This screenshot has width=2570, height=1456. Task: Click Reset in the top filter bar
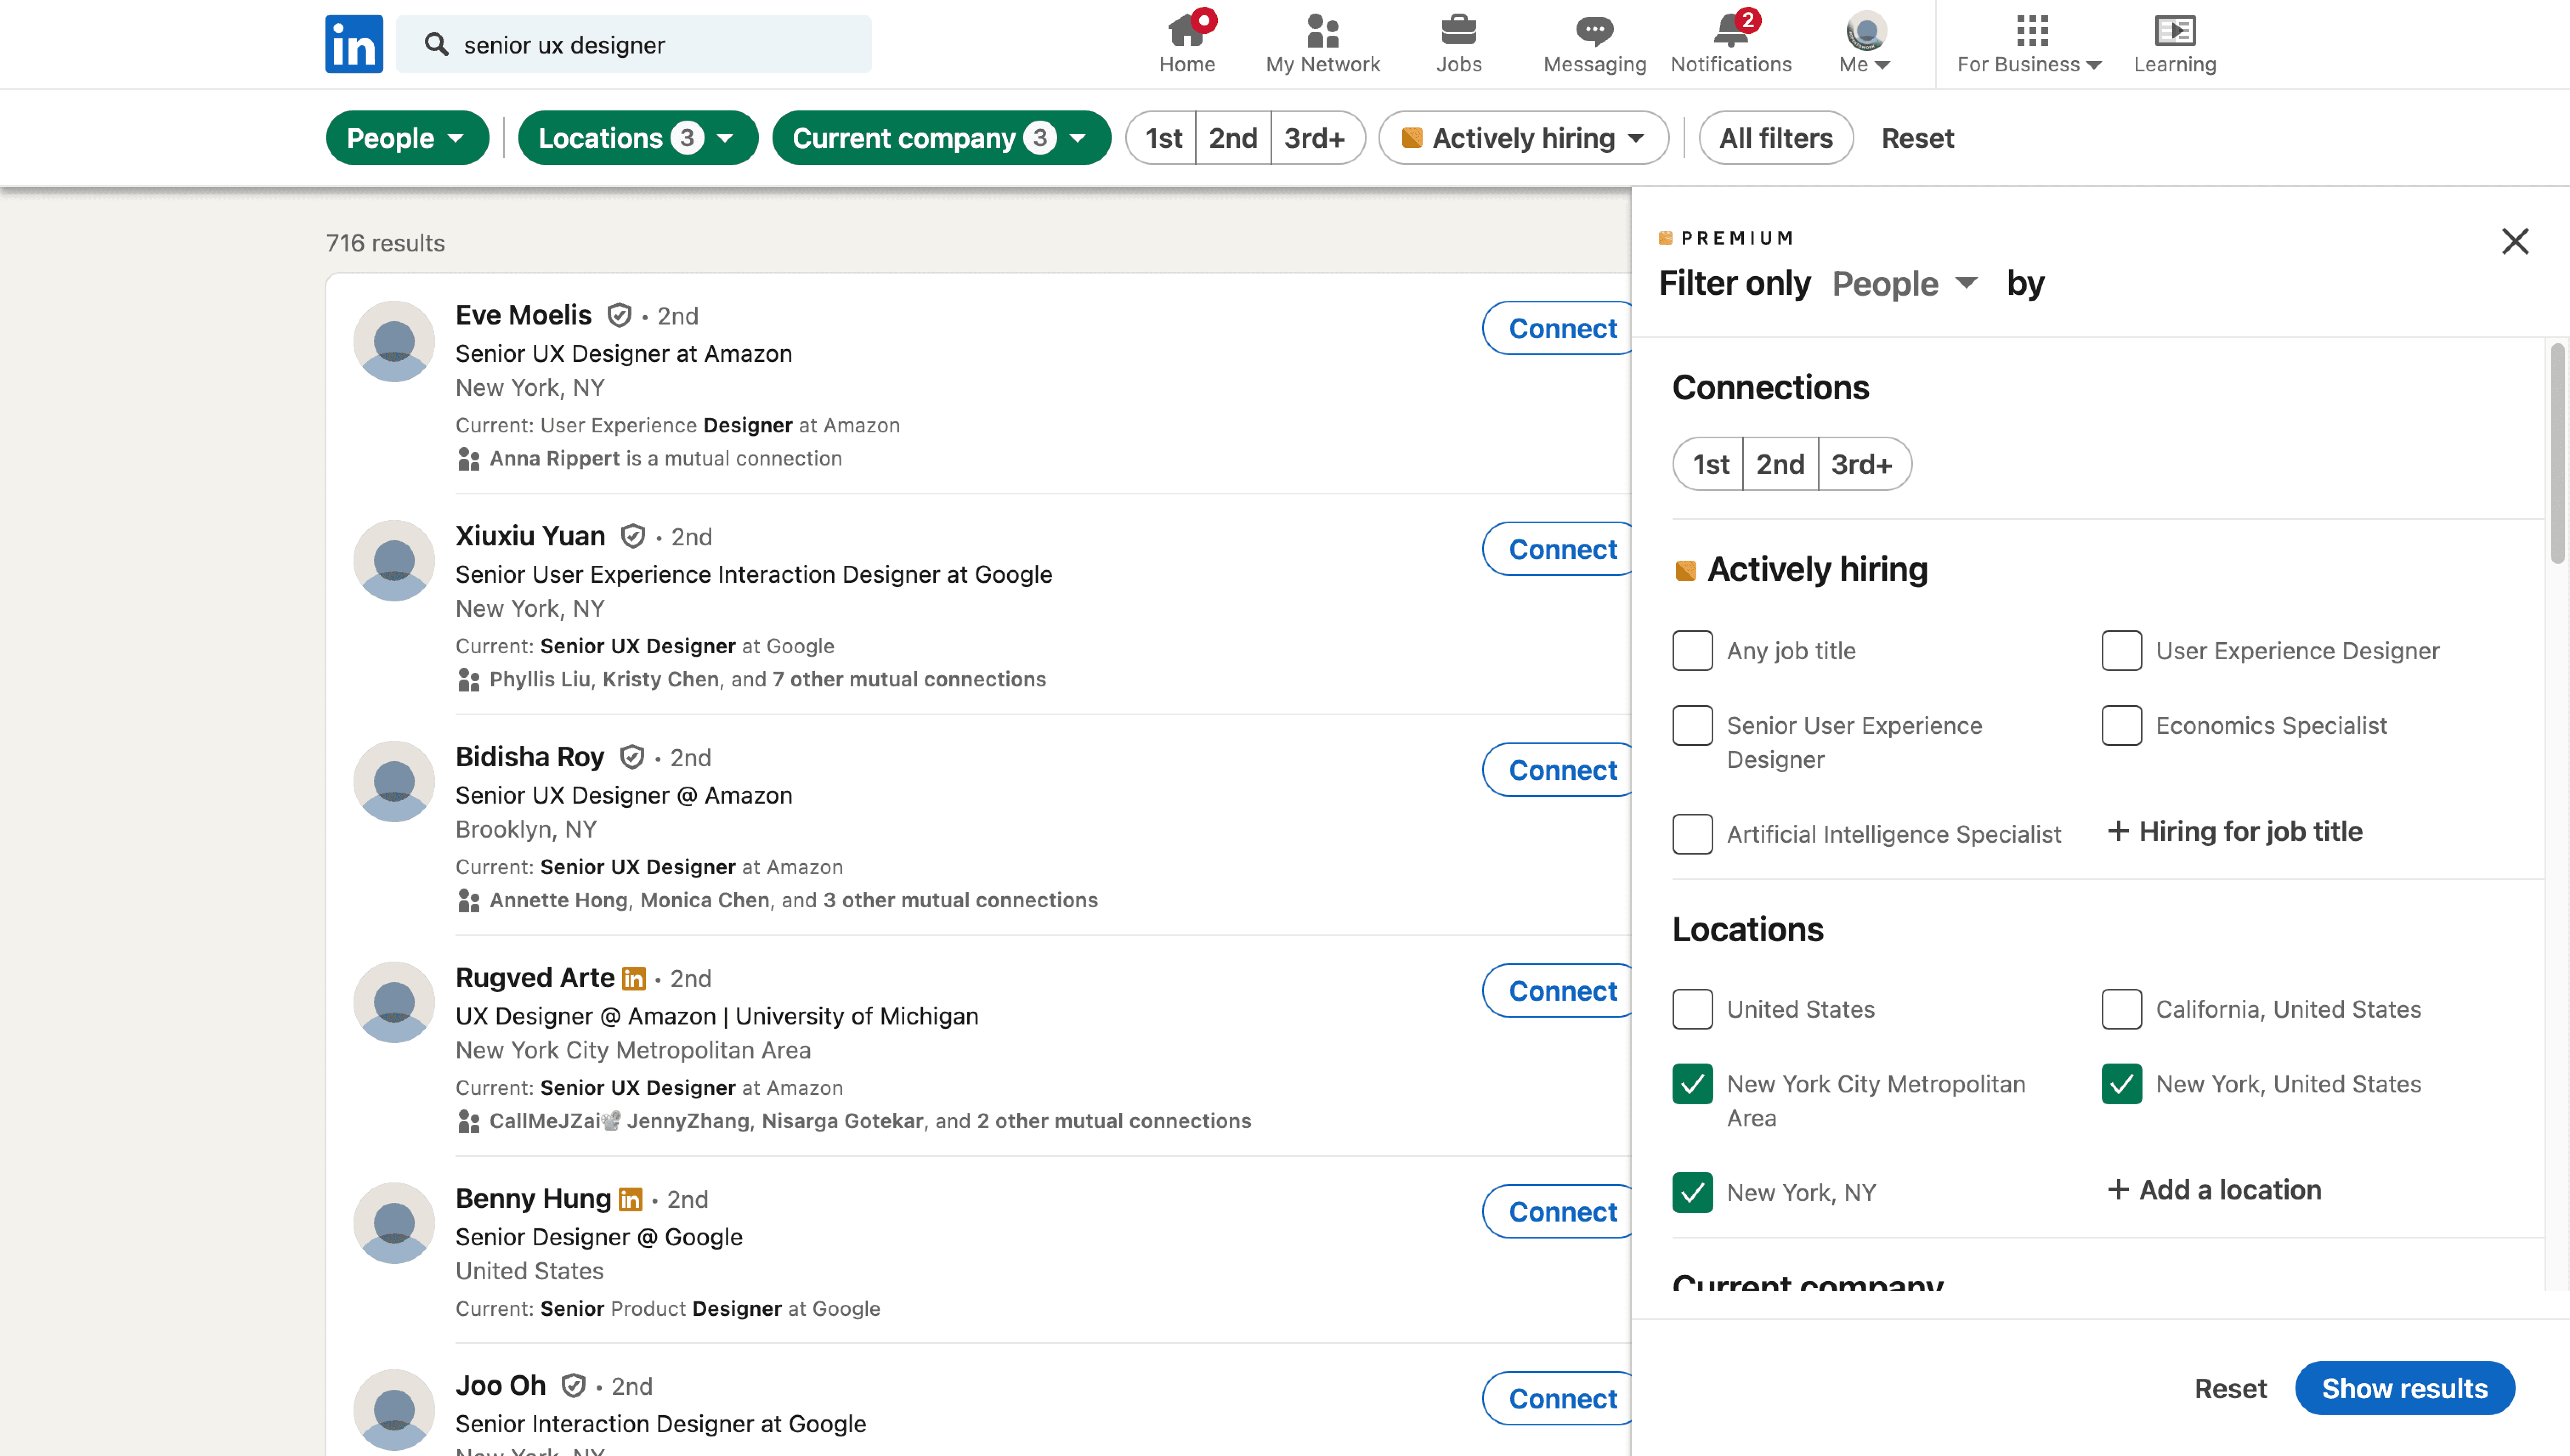click(1918, 138)
